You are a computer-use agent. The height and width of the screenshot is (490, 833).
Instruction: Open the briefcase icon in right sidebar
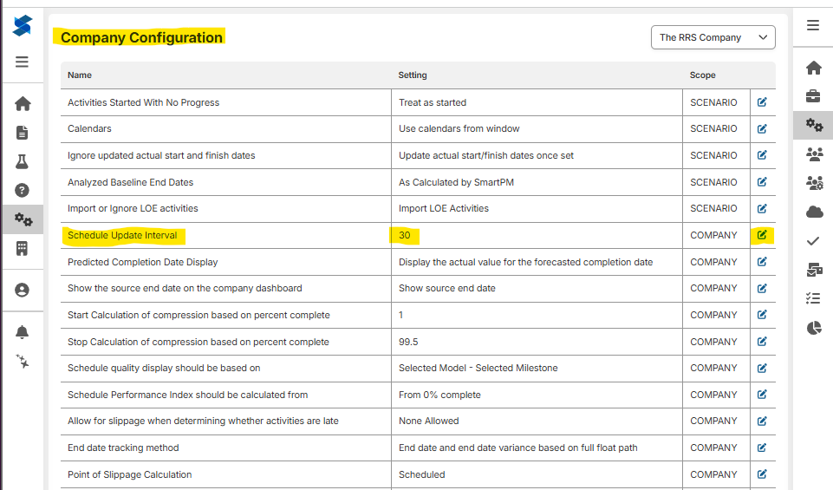(x=813, y=96)
